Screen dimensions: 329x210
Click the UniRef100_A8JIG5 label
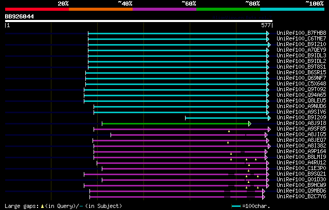point(301,135)
